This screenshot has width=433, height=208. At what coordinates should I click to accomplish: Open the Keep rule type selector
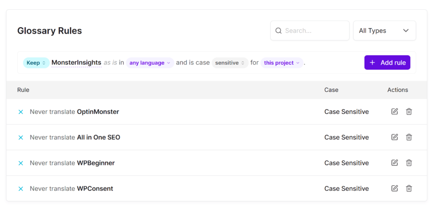[36, 63]
